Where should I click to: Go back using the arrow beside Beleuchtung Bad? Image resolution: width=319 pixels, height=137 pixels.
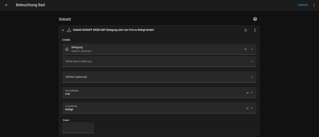[7, 5]
